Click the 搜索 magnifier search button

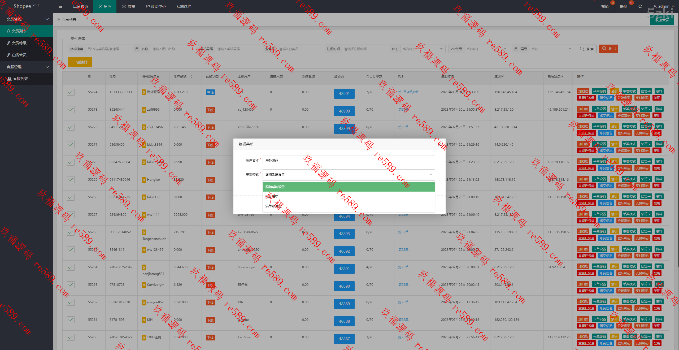586,49
